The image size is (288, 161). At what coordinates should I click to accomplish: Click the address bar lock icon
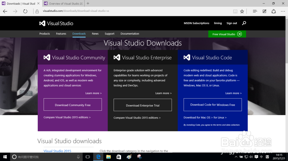(x=37, y=11)
